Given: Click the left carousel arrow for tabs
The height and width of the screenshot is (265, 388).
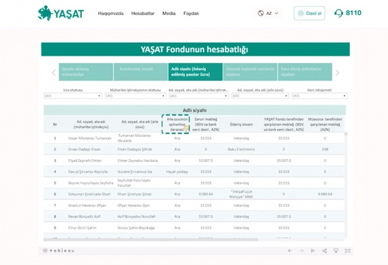Looking at the screenshot, I should (54, 73).
